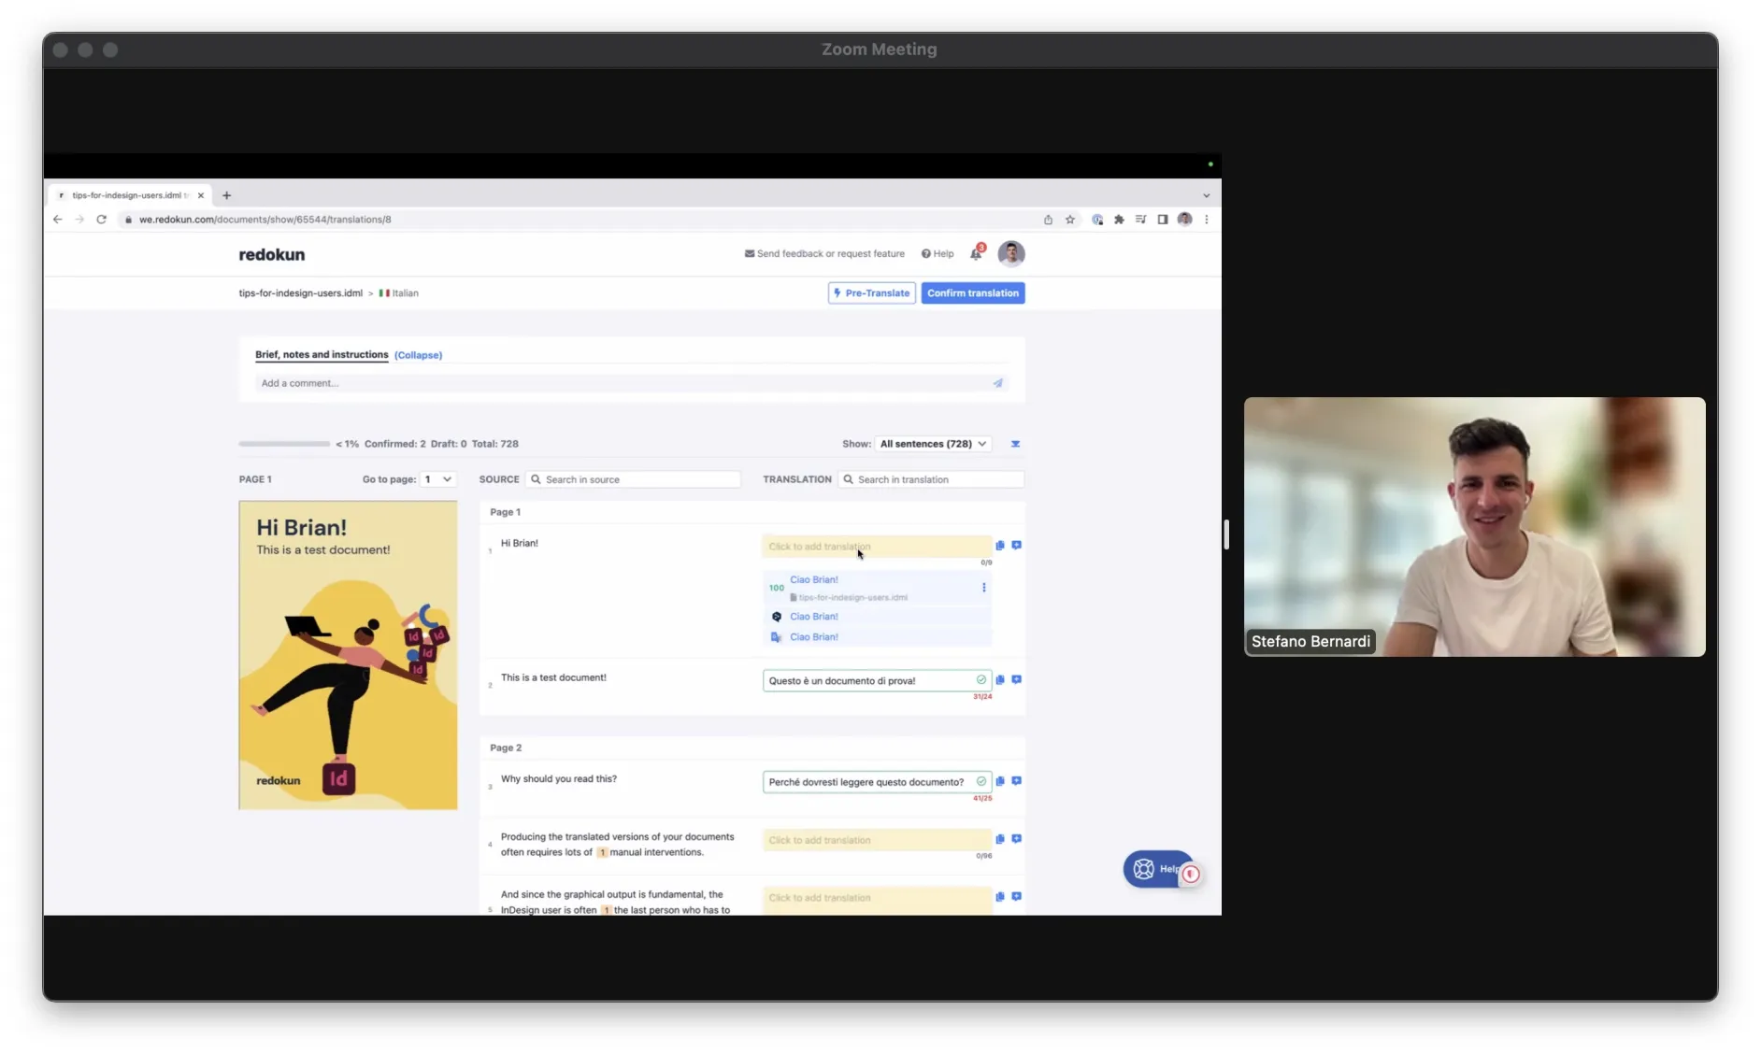The width and height of the screenshot is (1761, 1054).
Task: Click the Collapse link
Action: (418, 355)
